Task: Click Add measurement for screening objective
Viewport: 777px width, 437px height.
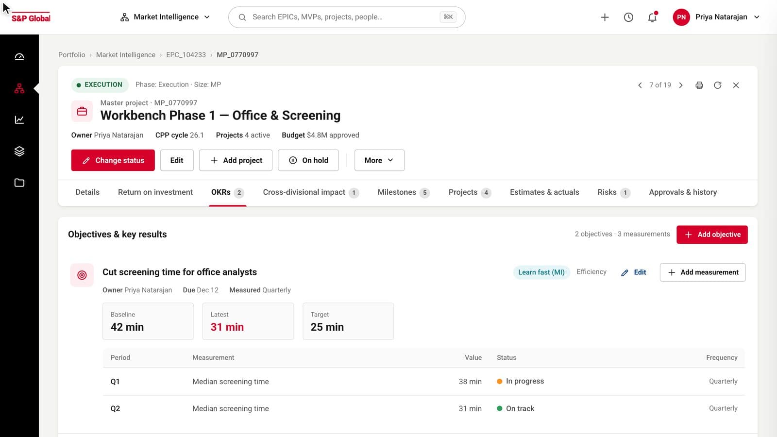Action: 703,272
